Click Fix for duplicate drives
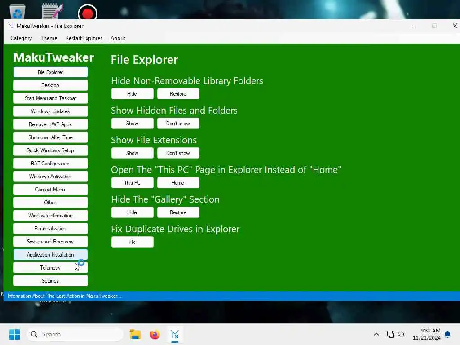Screen dimensions: 460x345 pos(133,242)
